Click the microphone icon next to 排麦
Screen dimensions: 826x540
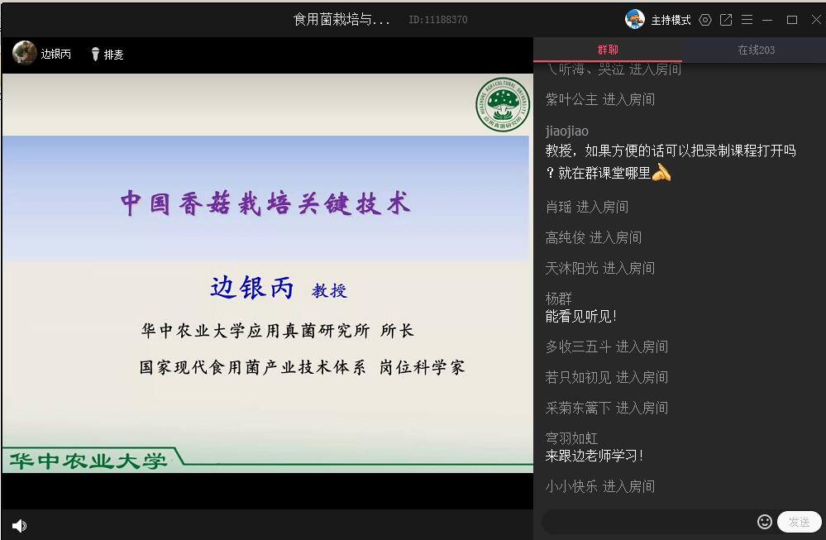pos(95,55)
